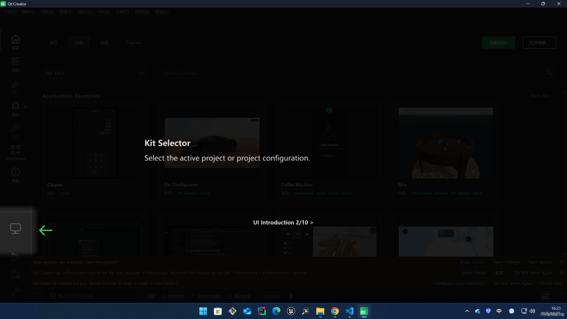
Task: Click the search magnifier in examples field
Action: (549, 73)
